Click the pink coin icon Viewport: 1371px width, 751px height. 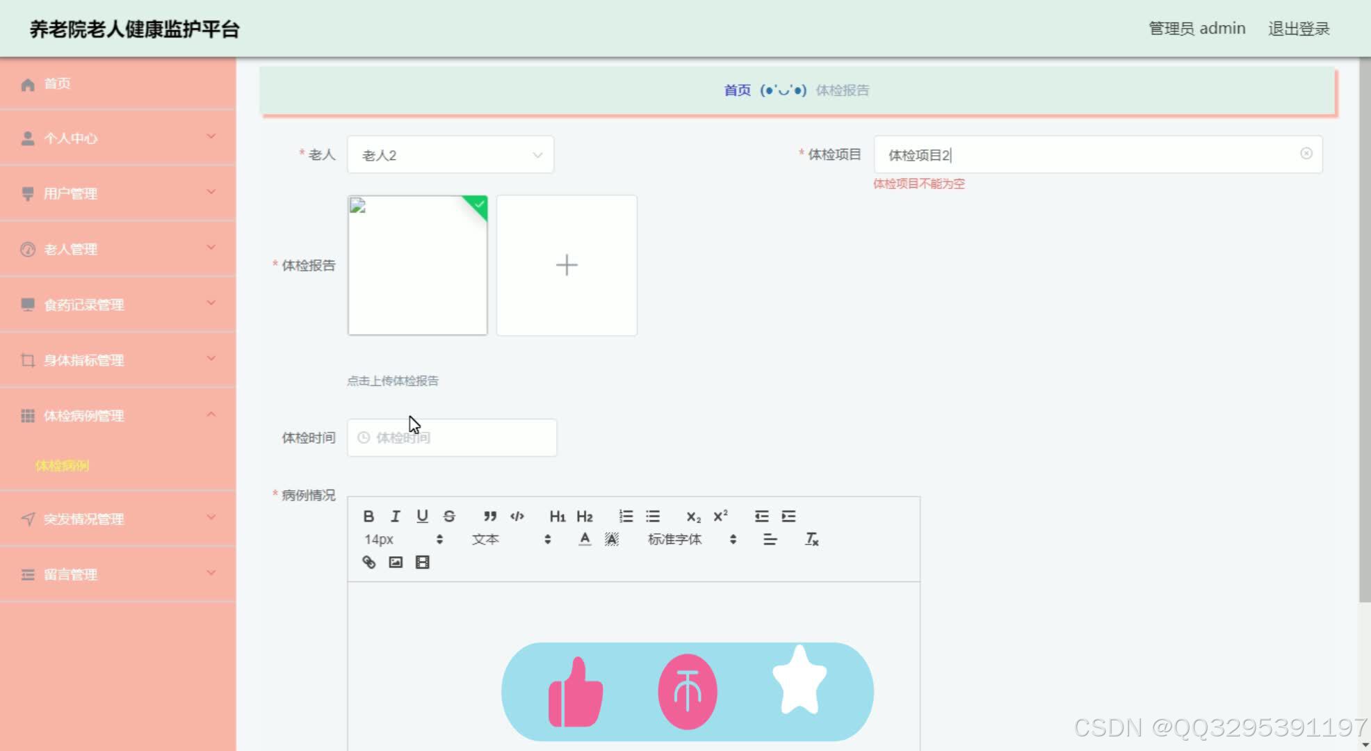coord(688,692)
